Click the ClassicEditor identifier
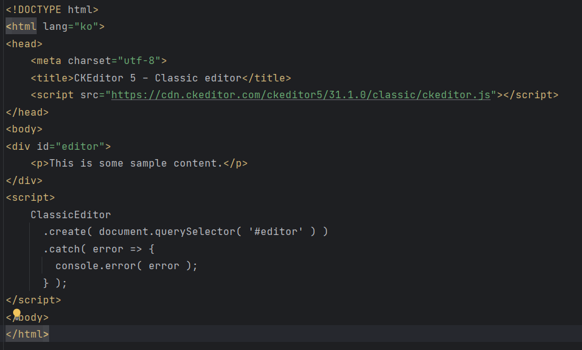 coord(71,215)
